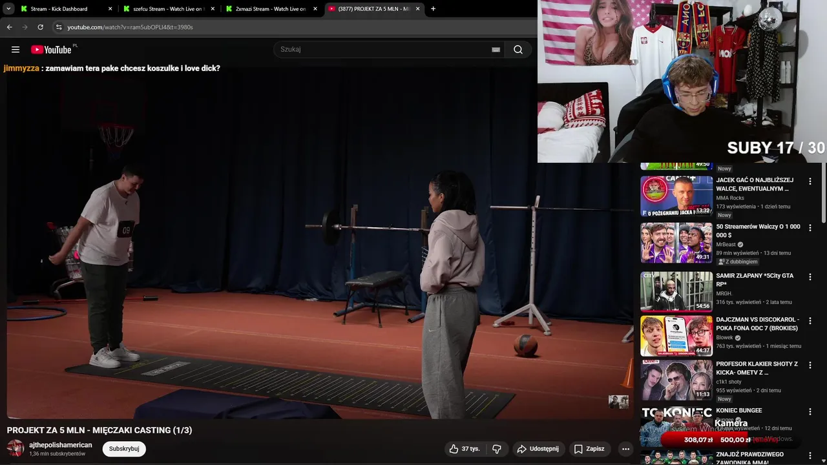The width and height of the screenshot is (827, 465).
Task: Open the on-screen keyboard icon in search
Action: coord(496,50)
